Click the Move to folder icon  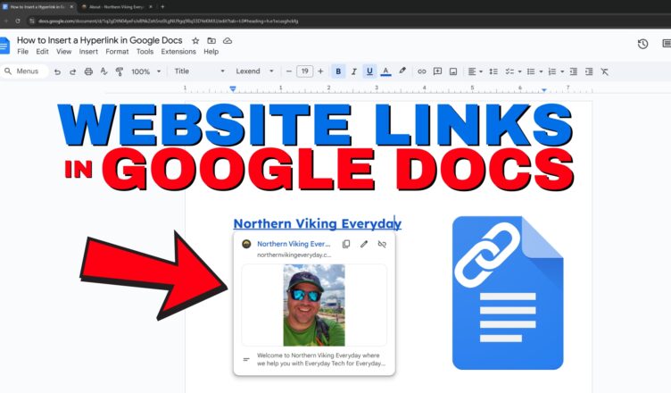[x=211, y=41]
